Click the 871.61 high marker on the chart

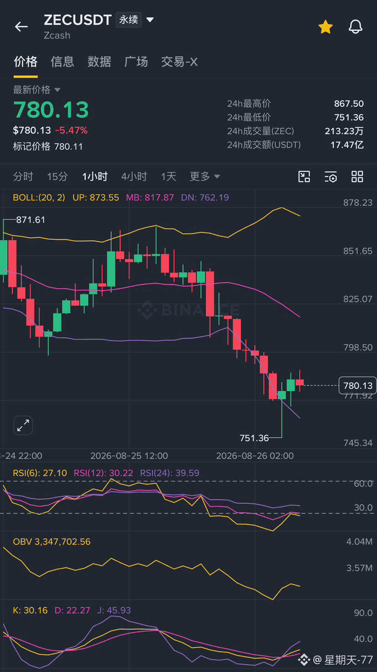31,220
